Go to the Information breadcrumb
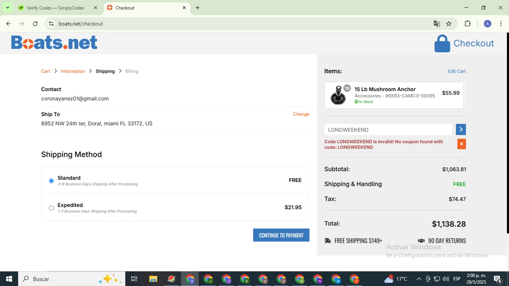Viewport: 509px width, 286px height. click(x=73, y=71)
